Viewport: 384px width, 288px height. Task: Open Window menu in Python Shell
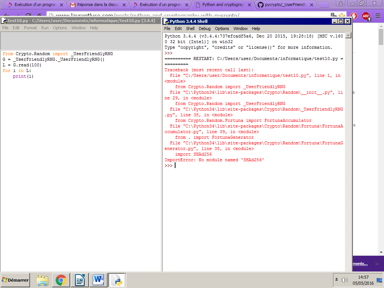[240, 28]
